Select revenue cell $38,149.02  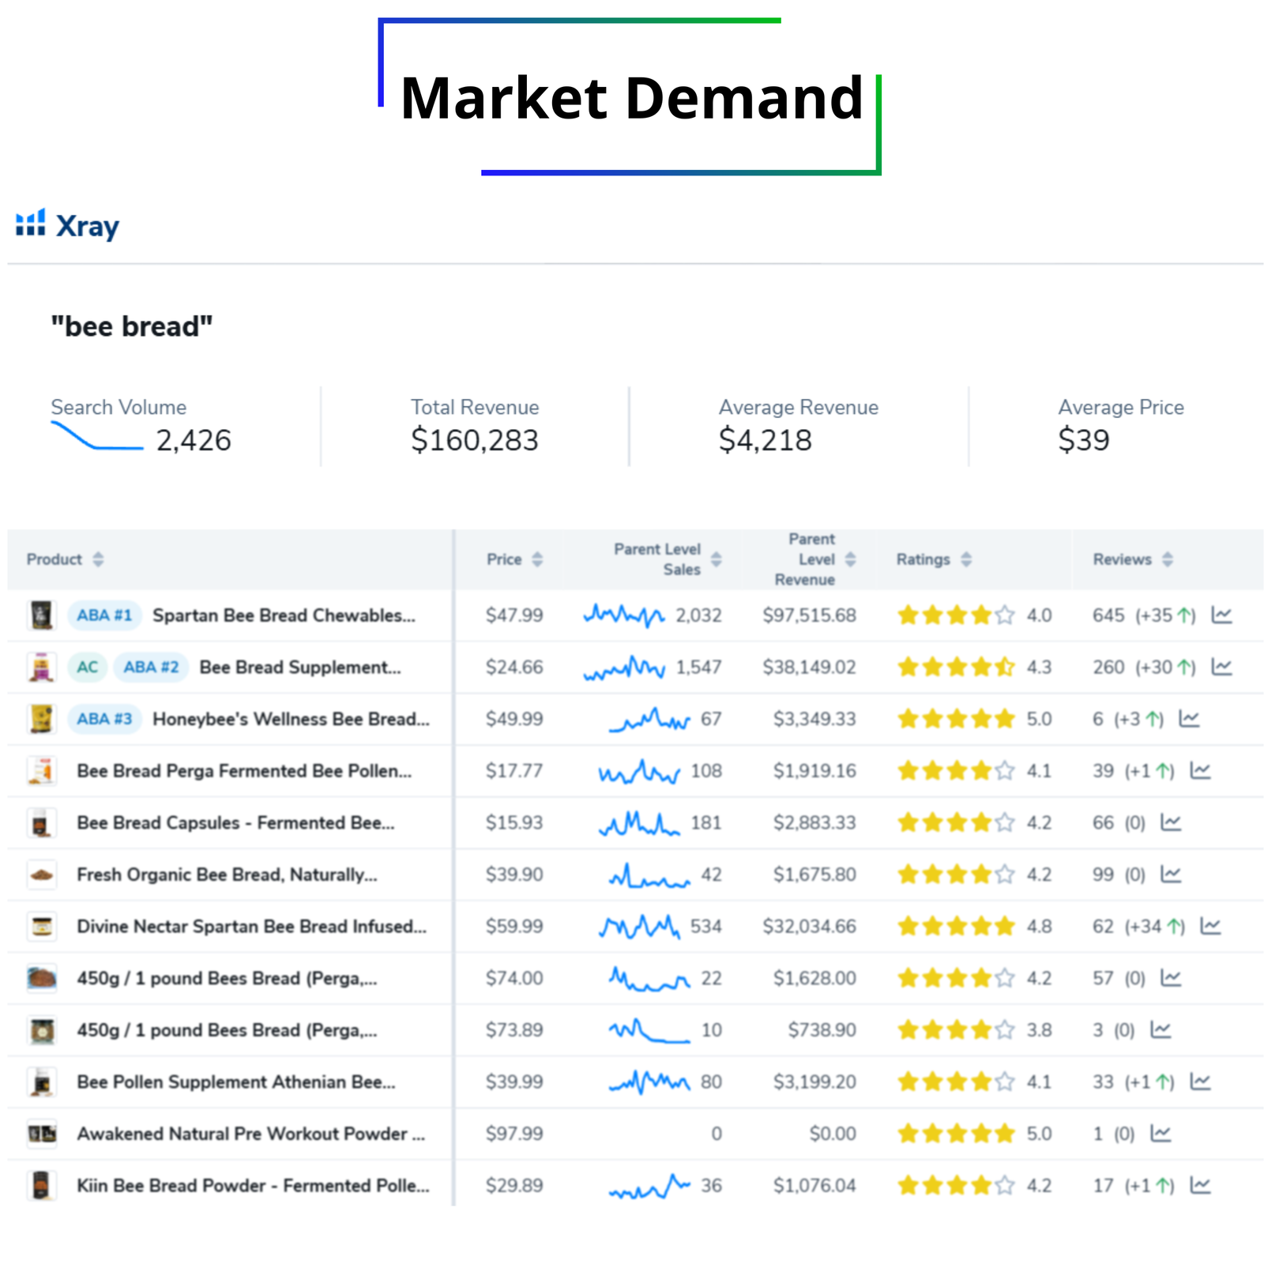[809, 667]
